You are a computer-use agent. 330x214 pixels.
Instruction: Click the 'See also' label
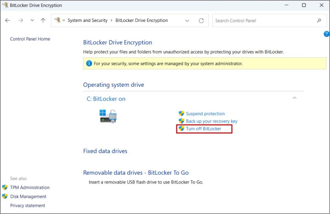tap(18, 179)
